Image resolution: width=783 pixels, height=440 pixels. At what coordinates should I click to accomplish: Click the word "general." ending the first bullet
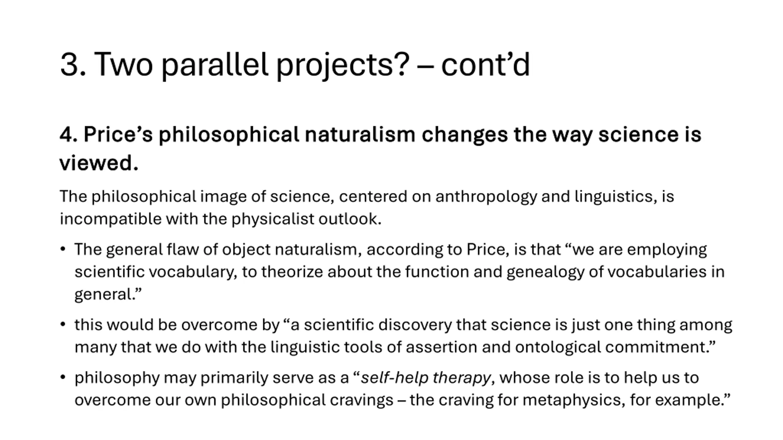click(x=108, y=295)
